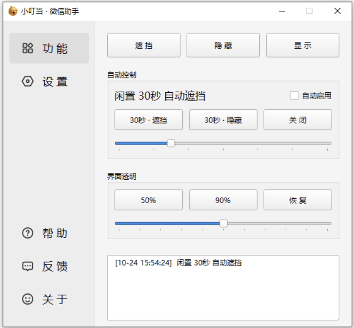
Task: Click 关闭 to turn off auto control
Action: point(297,120)
